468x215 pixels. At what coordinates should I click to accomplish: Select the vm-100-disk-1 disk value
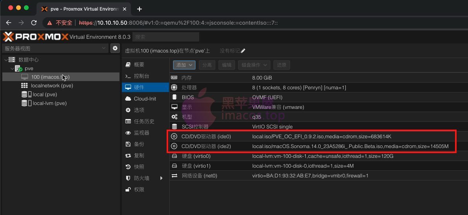323,156
